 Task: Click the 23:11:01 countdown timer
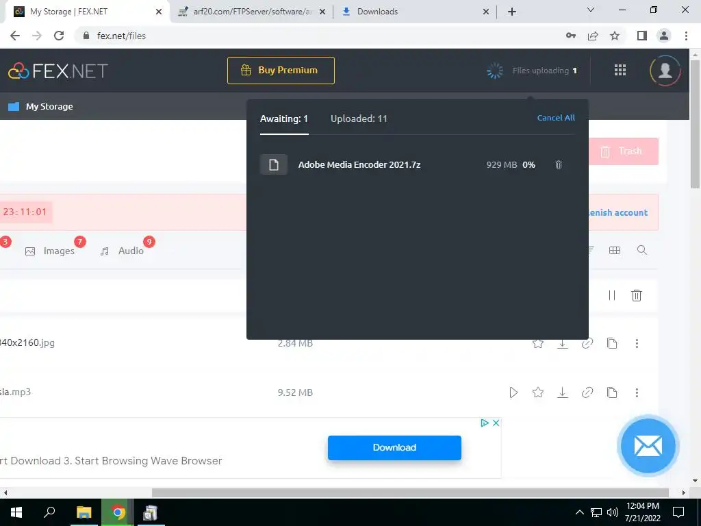pyautogui.click(x=25, y=212)
